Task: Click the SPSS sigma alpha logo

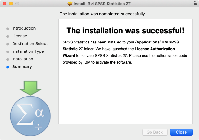Action: coord(30,116)
